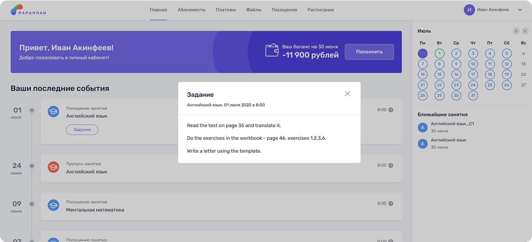Click red graduation cap icon for Пропуск занятия
Screen dimensions: 532x242
click(53, 167)
